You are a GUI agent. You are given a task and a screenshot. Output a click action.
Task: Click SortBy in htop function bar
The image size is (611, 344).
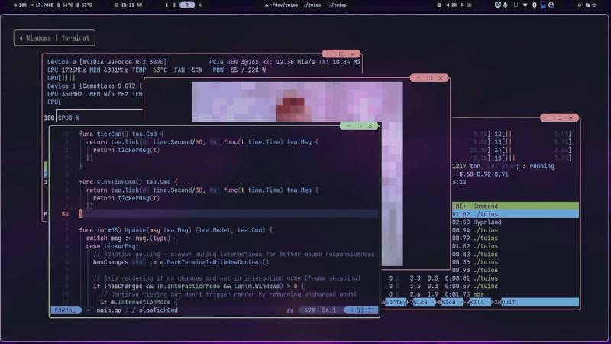pos(396,302)
